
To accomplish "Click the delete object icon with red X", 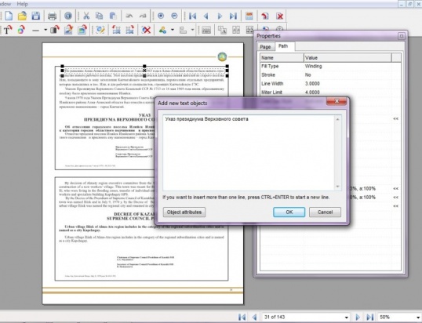I will (x=146, y=30).
